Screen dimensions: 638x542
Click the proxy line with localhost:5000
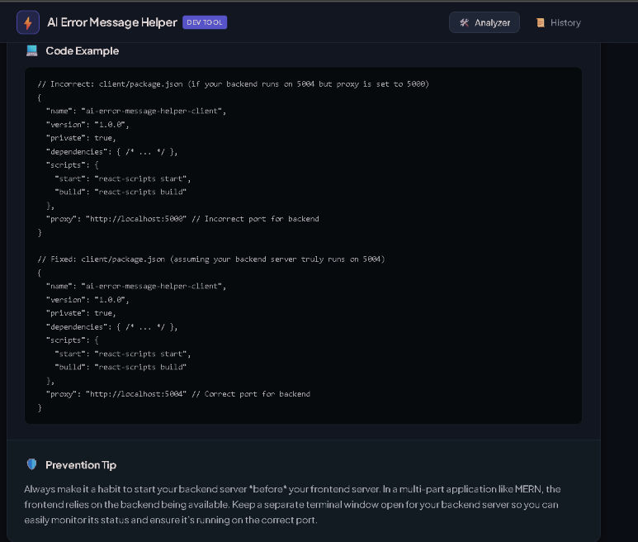coord(182,219)
